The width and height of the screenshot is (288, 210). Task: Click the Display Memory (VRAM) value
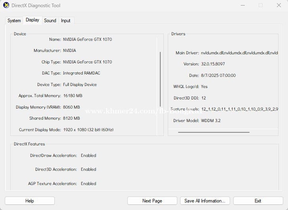pos(71,107)
